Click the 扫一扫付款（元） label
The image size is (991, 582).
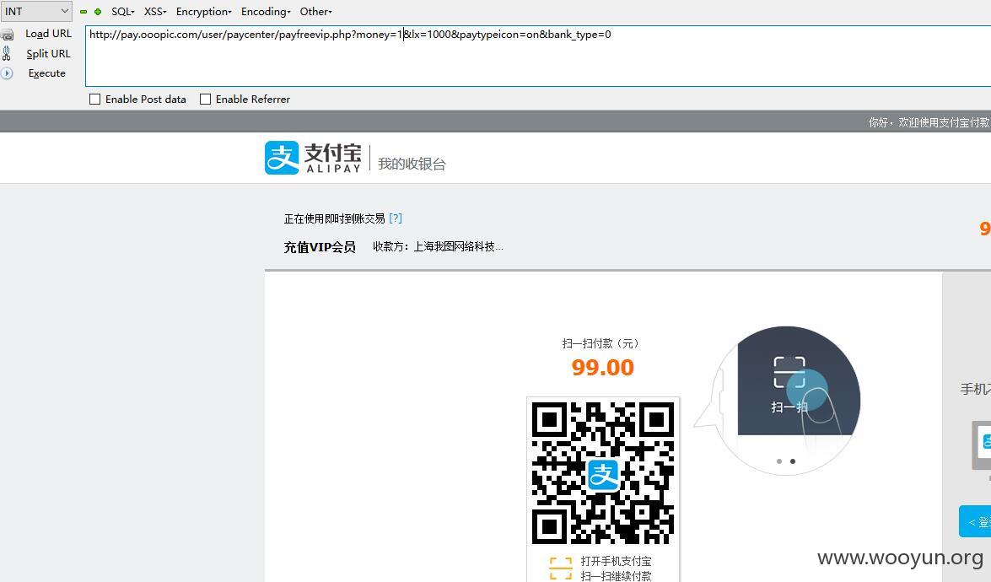pos(602,343)
